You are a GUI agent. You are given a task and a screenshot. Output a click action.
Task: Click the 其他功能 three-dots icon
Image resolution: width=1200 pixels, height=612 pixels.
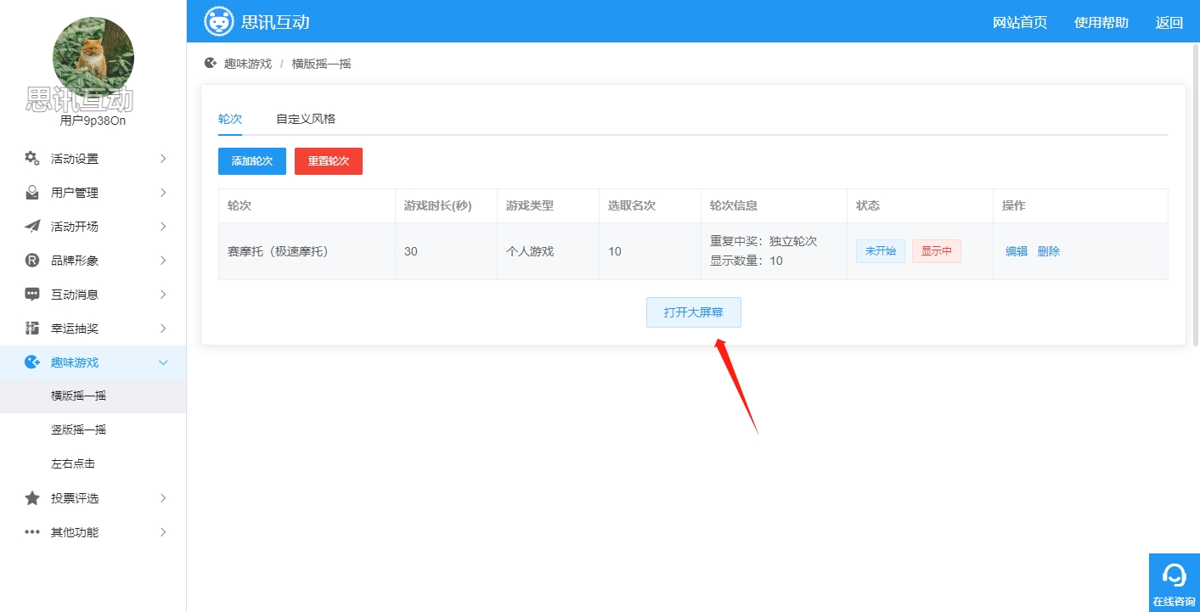coord(32,532)
